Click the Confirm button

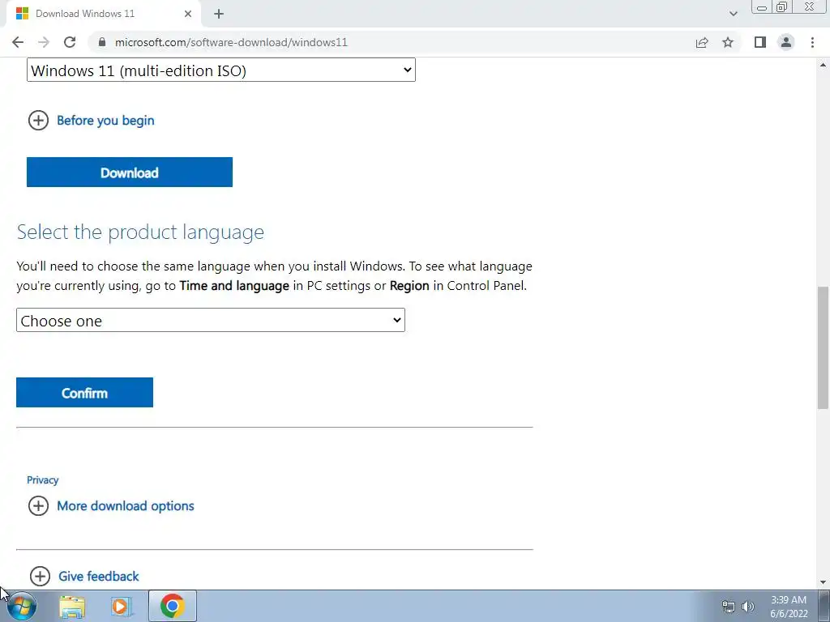(x=84, y=393)
